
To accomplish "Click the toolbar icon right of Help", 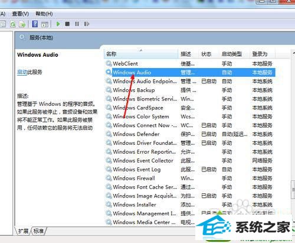I will point(45,24).
